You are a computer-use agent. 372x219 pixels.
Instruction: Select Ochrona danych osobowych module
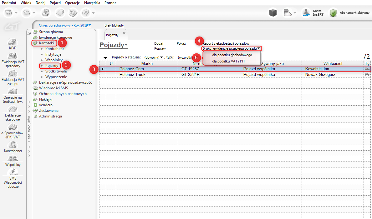click(x=63, y=94)
